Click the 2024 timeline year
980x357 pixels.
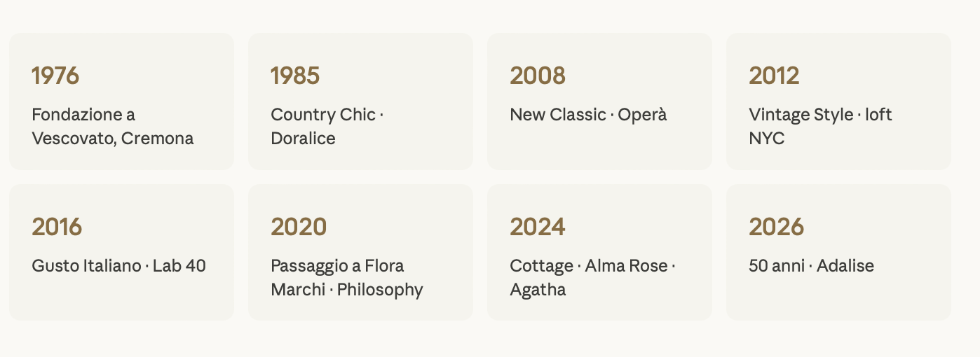[x=537, y=227]
